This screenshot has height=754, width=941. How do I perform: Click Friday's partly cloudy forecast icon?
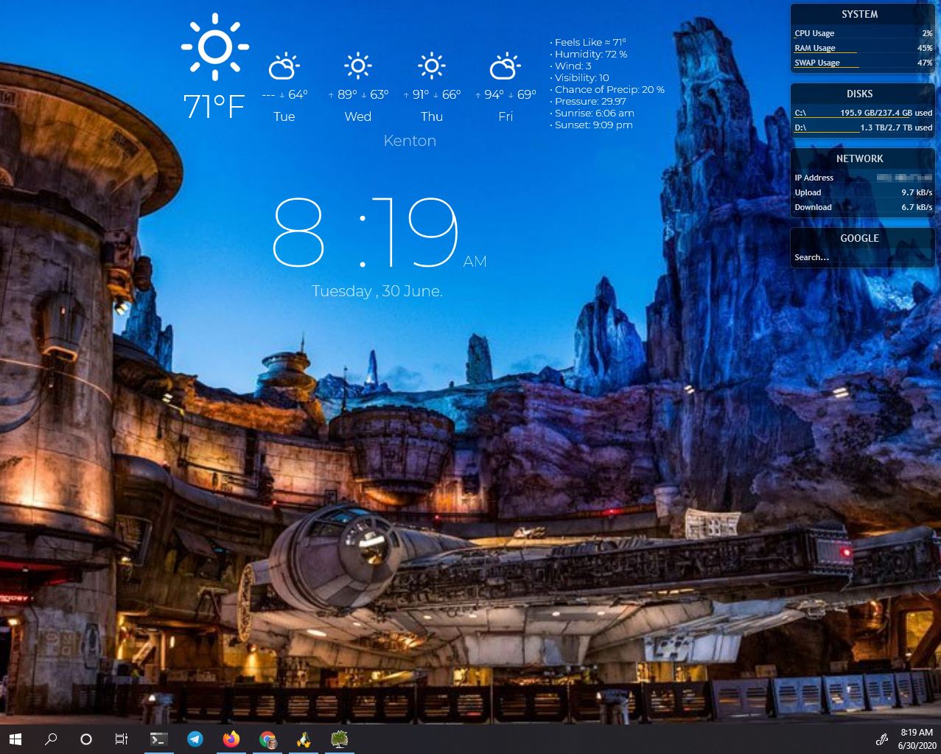click(505, 67)
